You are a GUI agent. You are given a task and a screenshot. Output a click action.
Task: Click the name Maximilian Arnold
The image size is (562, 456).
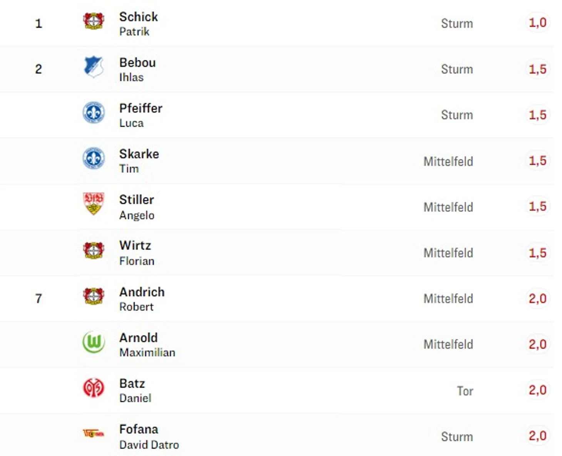click(139, 338)
